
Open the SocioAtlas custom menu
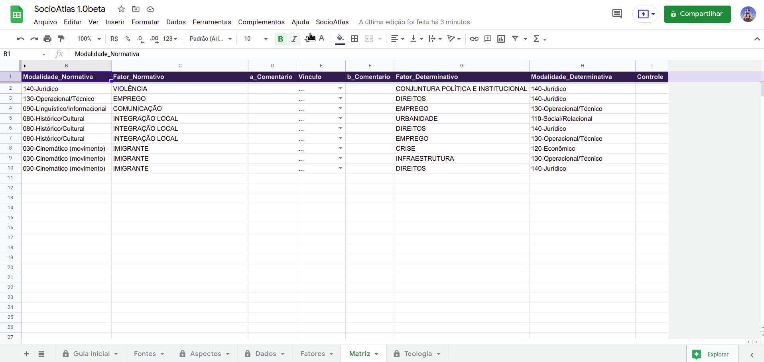pos(332,22)
